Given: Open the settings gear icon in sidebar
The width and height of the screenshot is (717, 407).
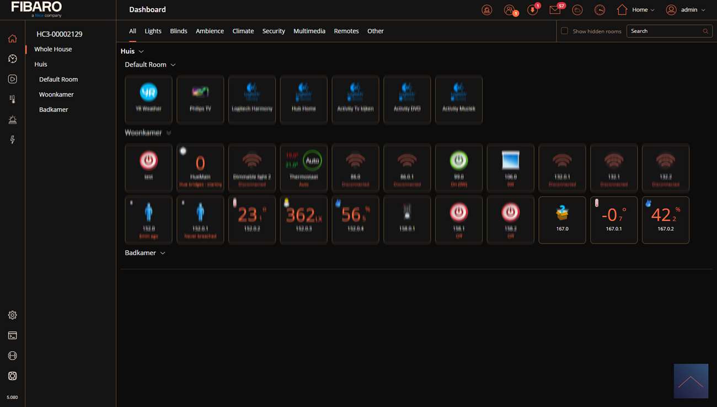Looking at the screenshot, I should [x=12, y=315].
